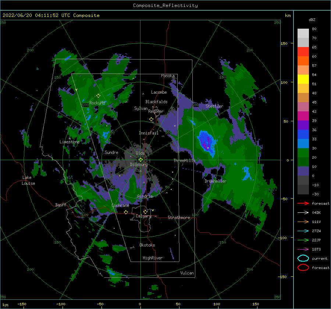Click the yellow radar-center diamond at Didsbury
Screen dimensions: 331x309
click(140, 160)
